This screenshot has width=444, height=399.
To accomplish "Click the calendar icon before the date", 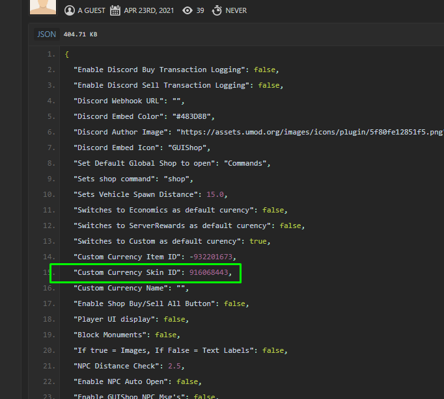I will pos(115,11).
